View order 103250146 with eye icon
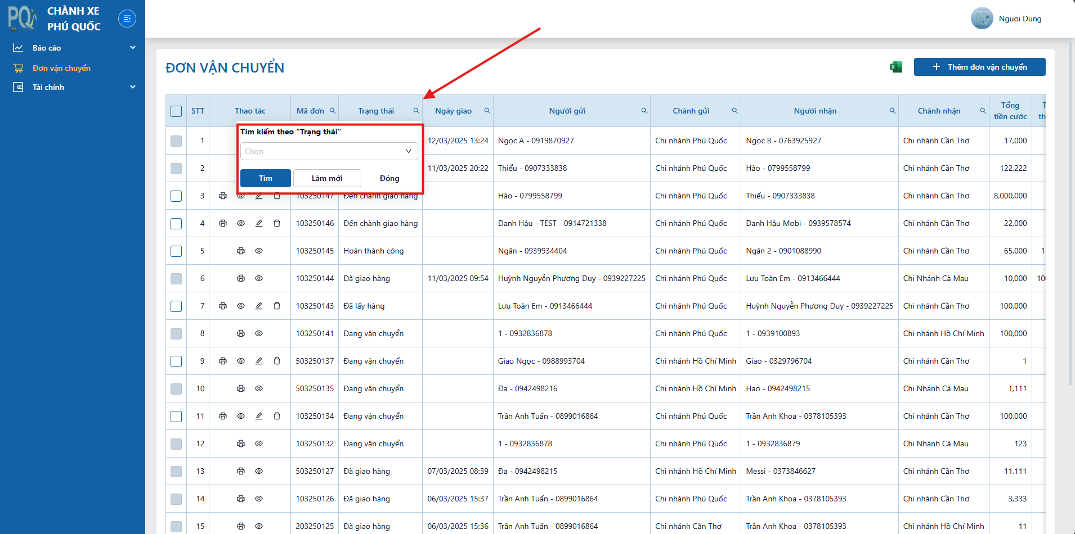This screenshot has height=534, width=1075. pyautogui.click(x=241, y=223)
